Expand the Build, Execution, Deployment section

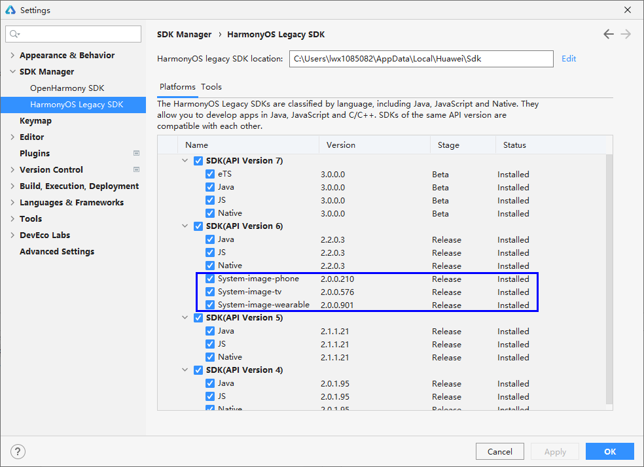(12, 186)
